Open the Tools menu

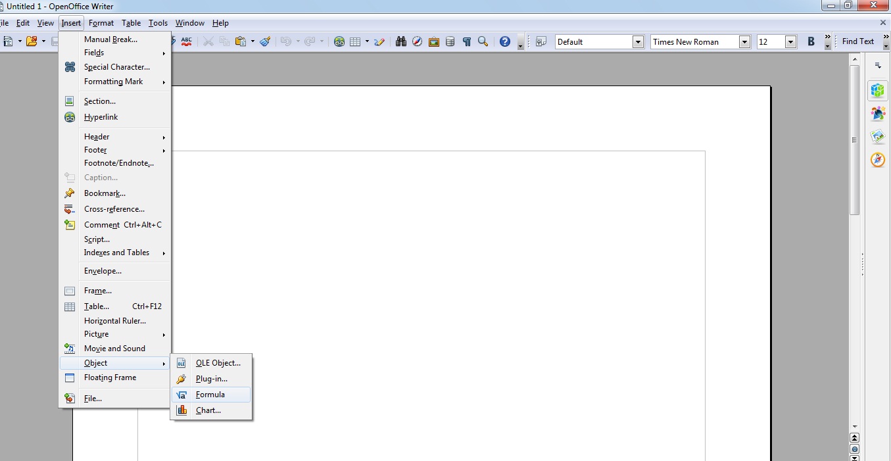point(158,23)
